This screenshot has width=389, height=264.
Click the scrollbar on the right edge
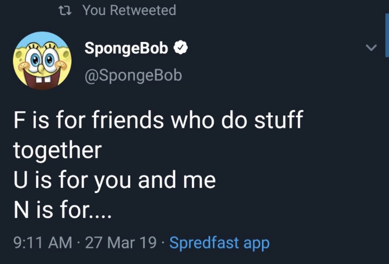click(x=386, y=34)
